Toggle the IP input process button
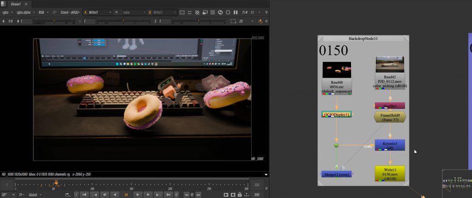472x198 pixels. click(x=54, y=12)
